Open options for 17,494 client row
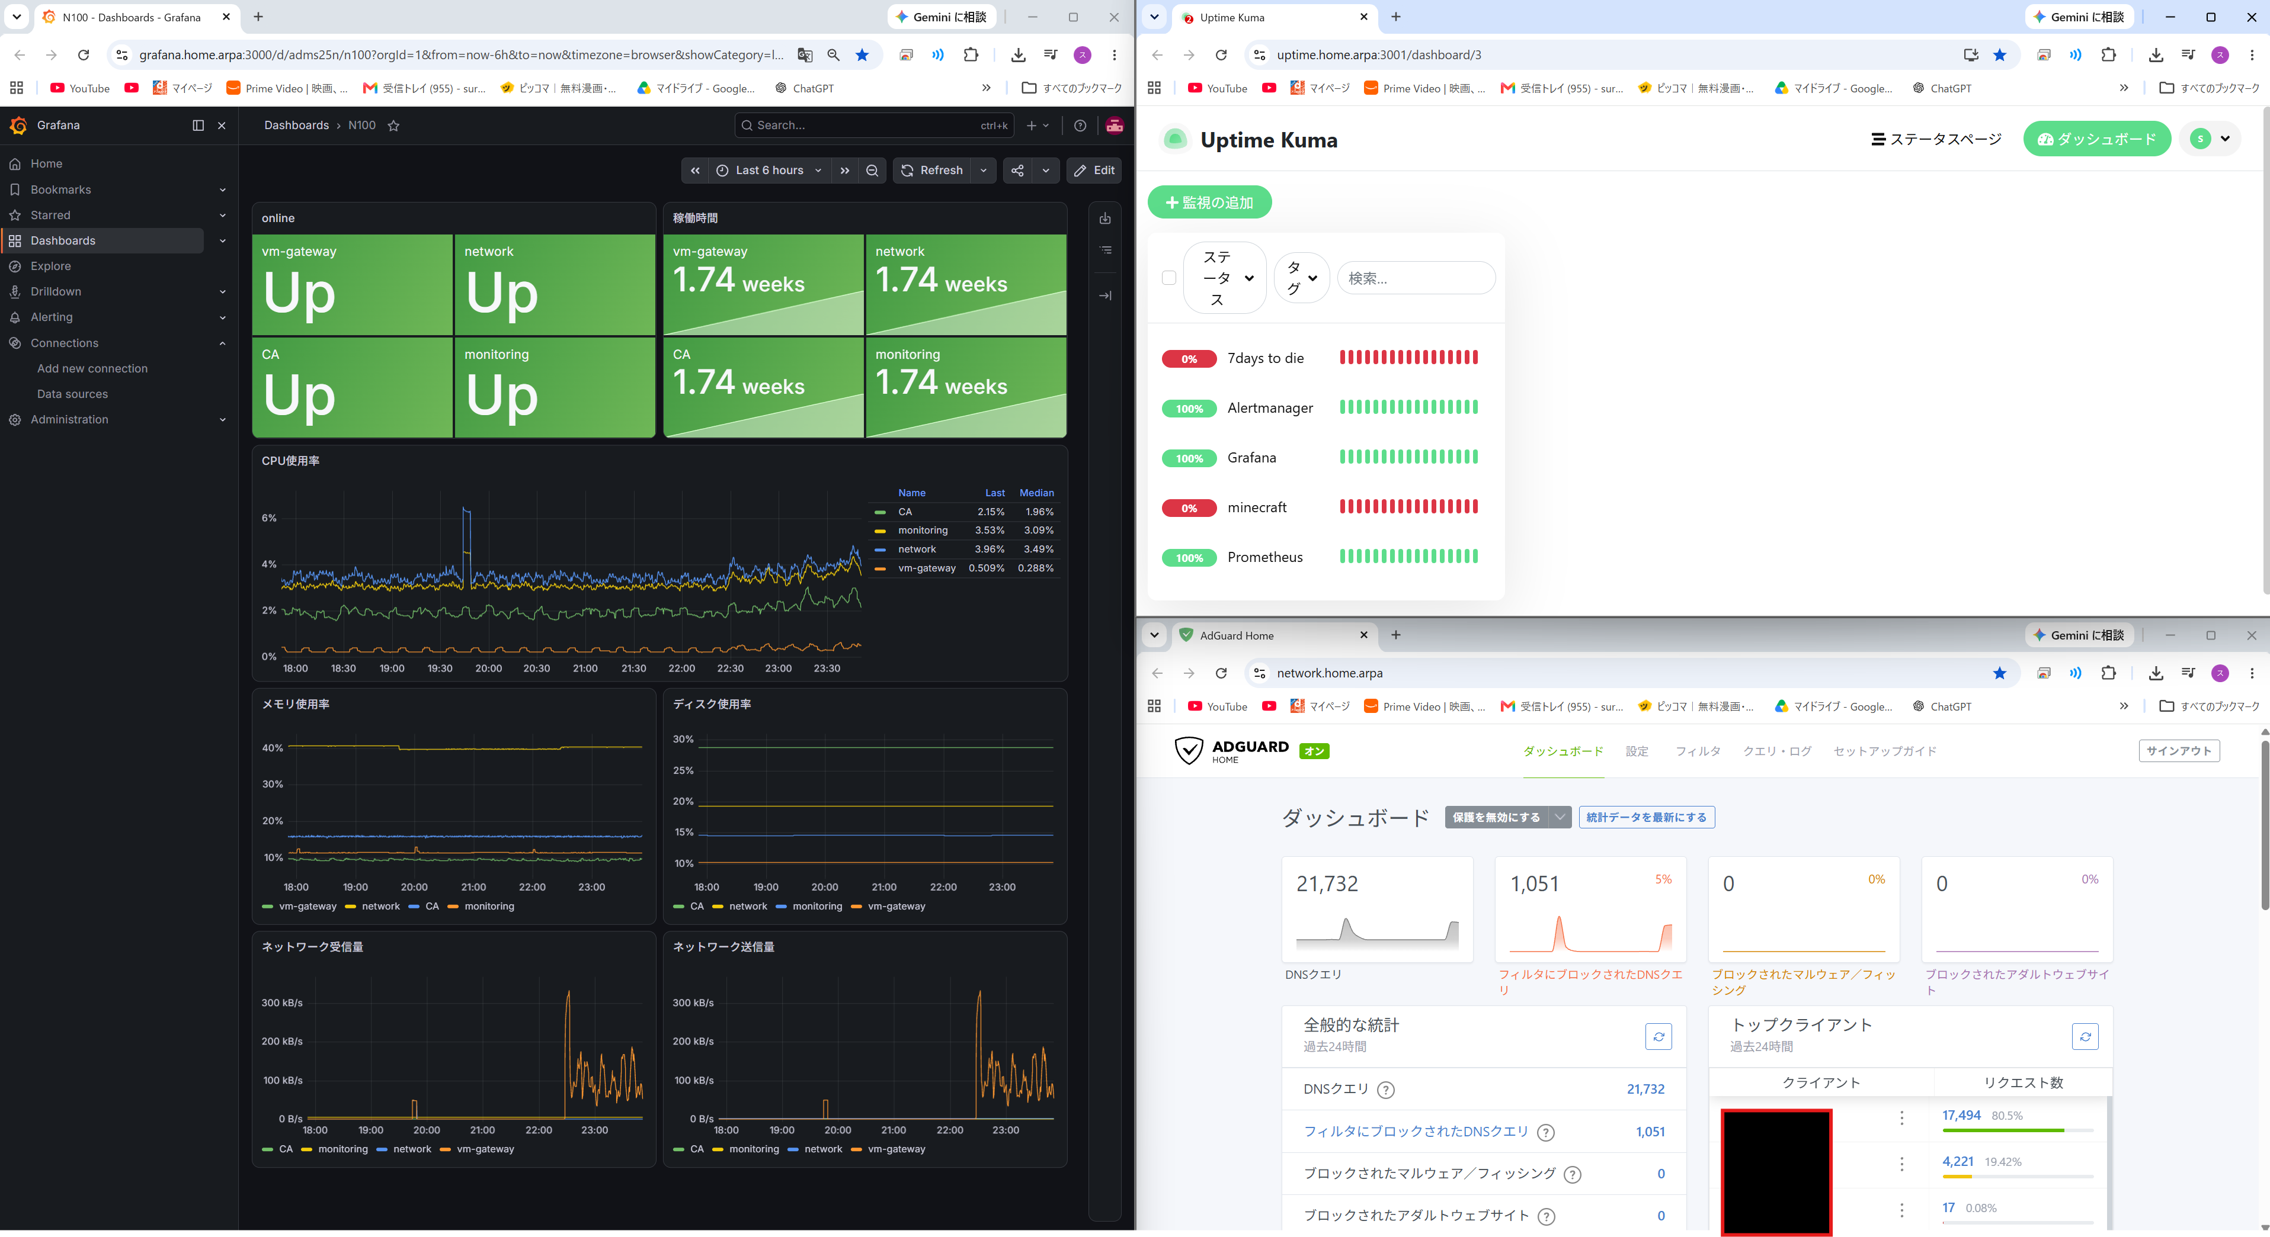Screen dimensions: 2270x1237 point(1901,1117)
